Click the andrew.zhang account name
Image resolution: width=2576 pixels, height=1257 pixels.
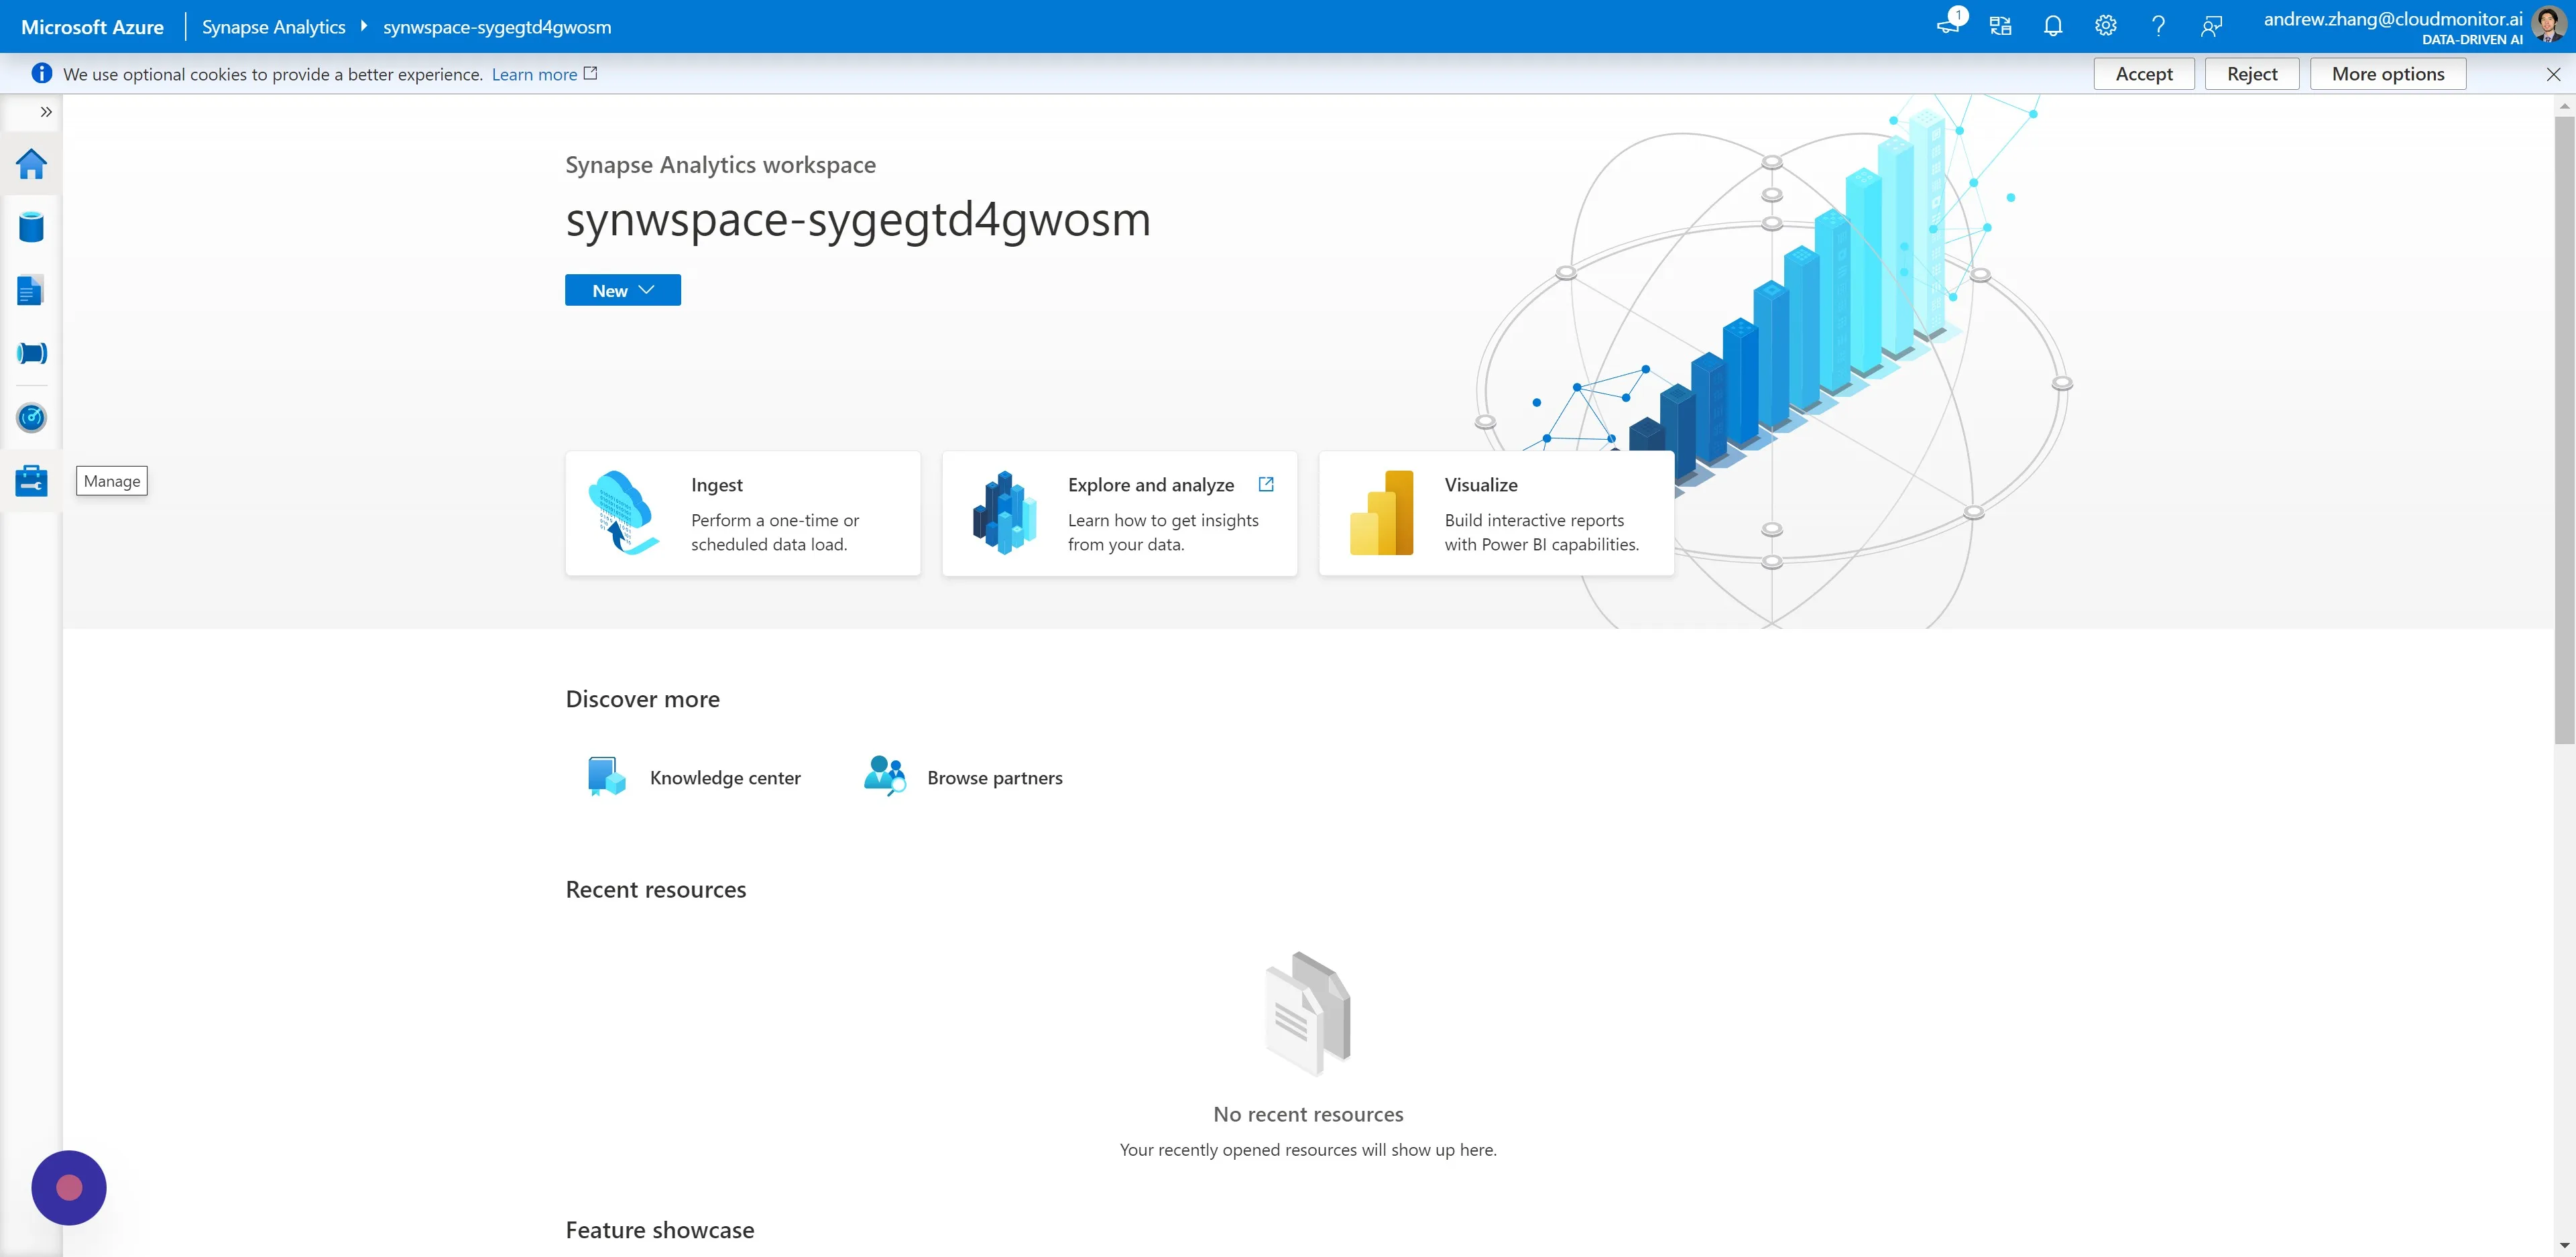point(2393,19)
